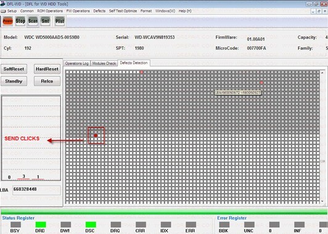The width and height of the screenshot is (328, 234).
Task: Click the UNC error register indicator
Action: pyautogui.click(x=249, y=225)
